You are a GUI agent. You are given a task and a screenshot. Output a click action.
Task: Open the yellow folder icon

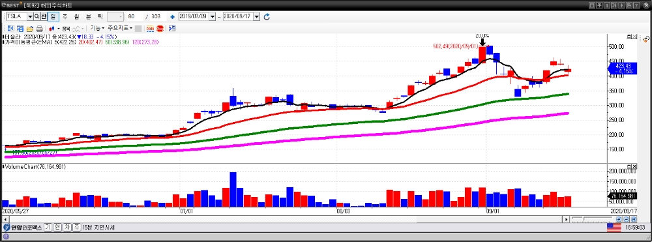29,29
